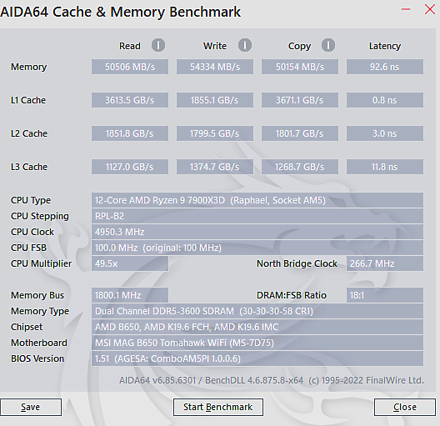Click the info icon next to Copy
The image size is (440, 426).
click(328, 45)
